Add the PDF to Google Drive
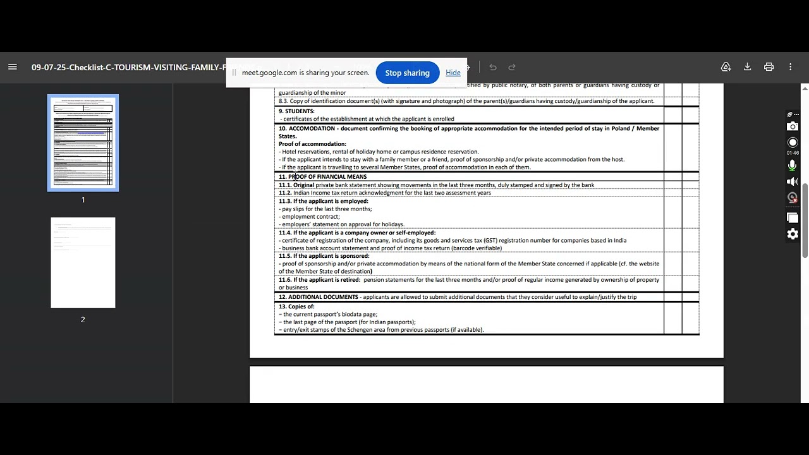This screenshot has height=455, width=809. tap(726, 67)
